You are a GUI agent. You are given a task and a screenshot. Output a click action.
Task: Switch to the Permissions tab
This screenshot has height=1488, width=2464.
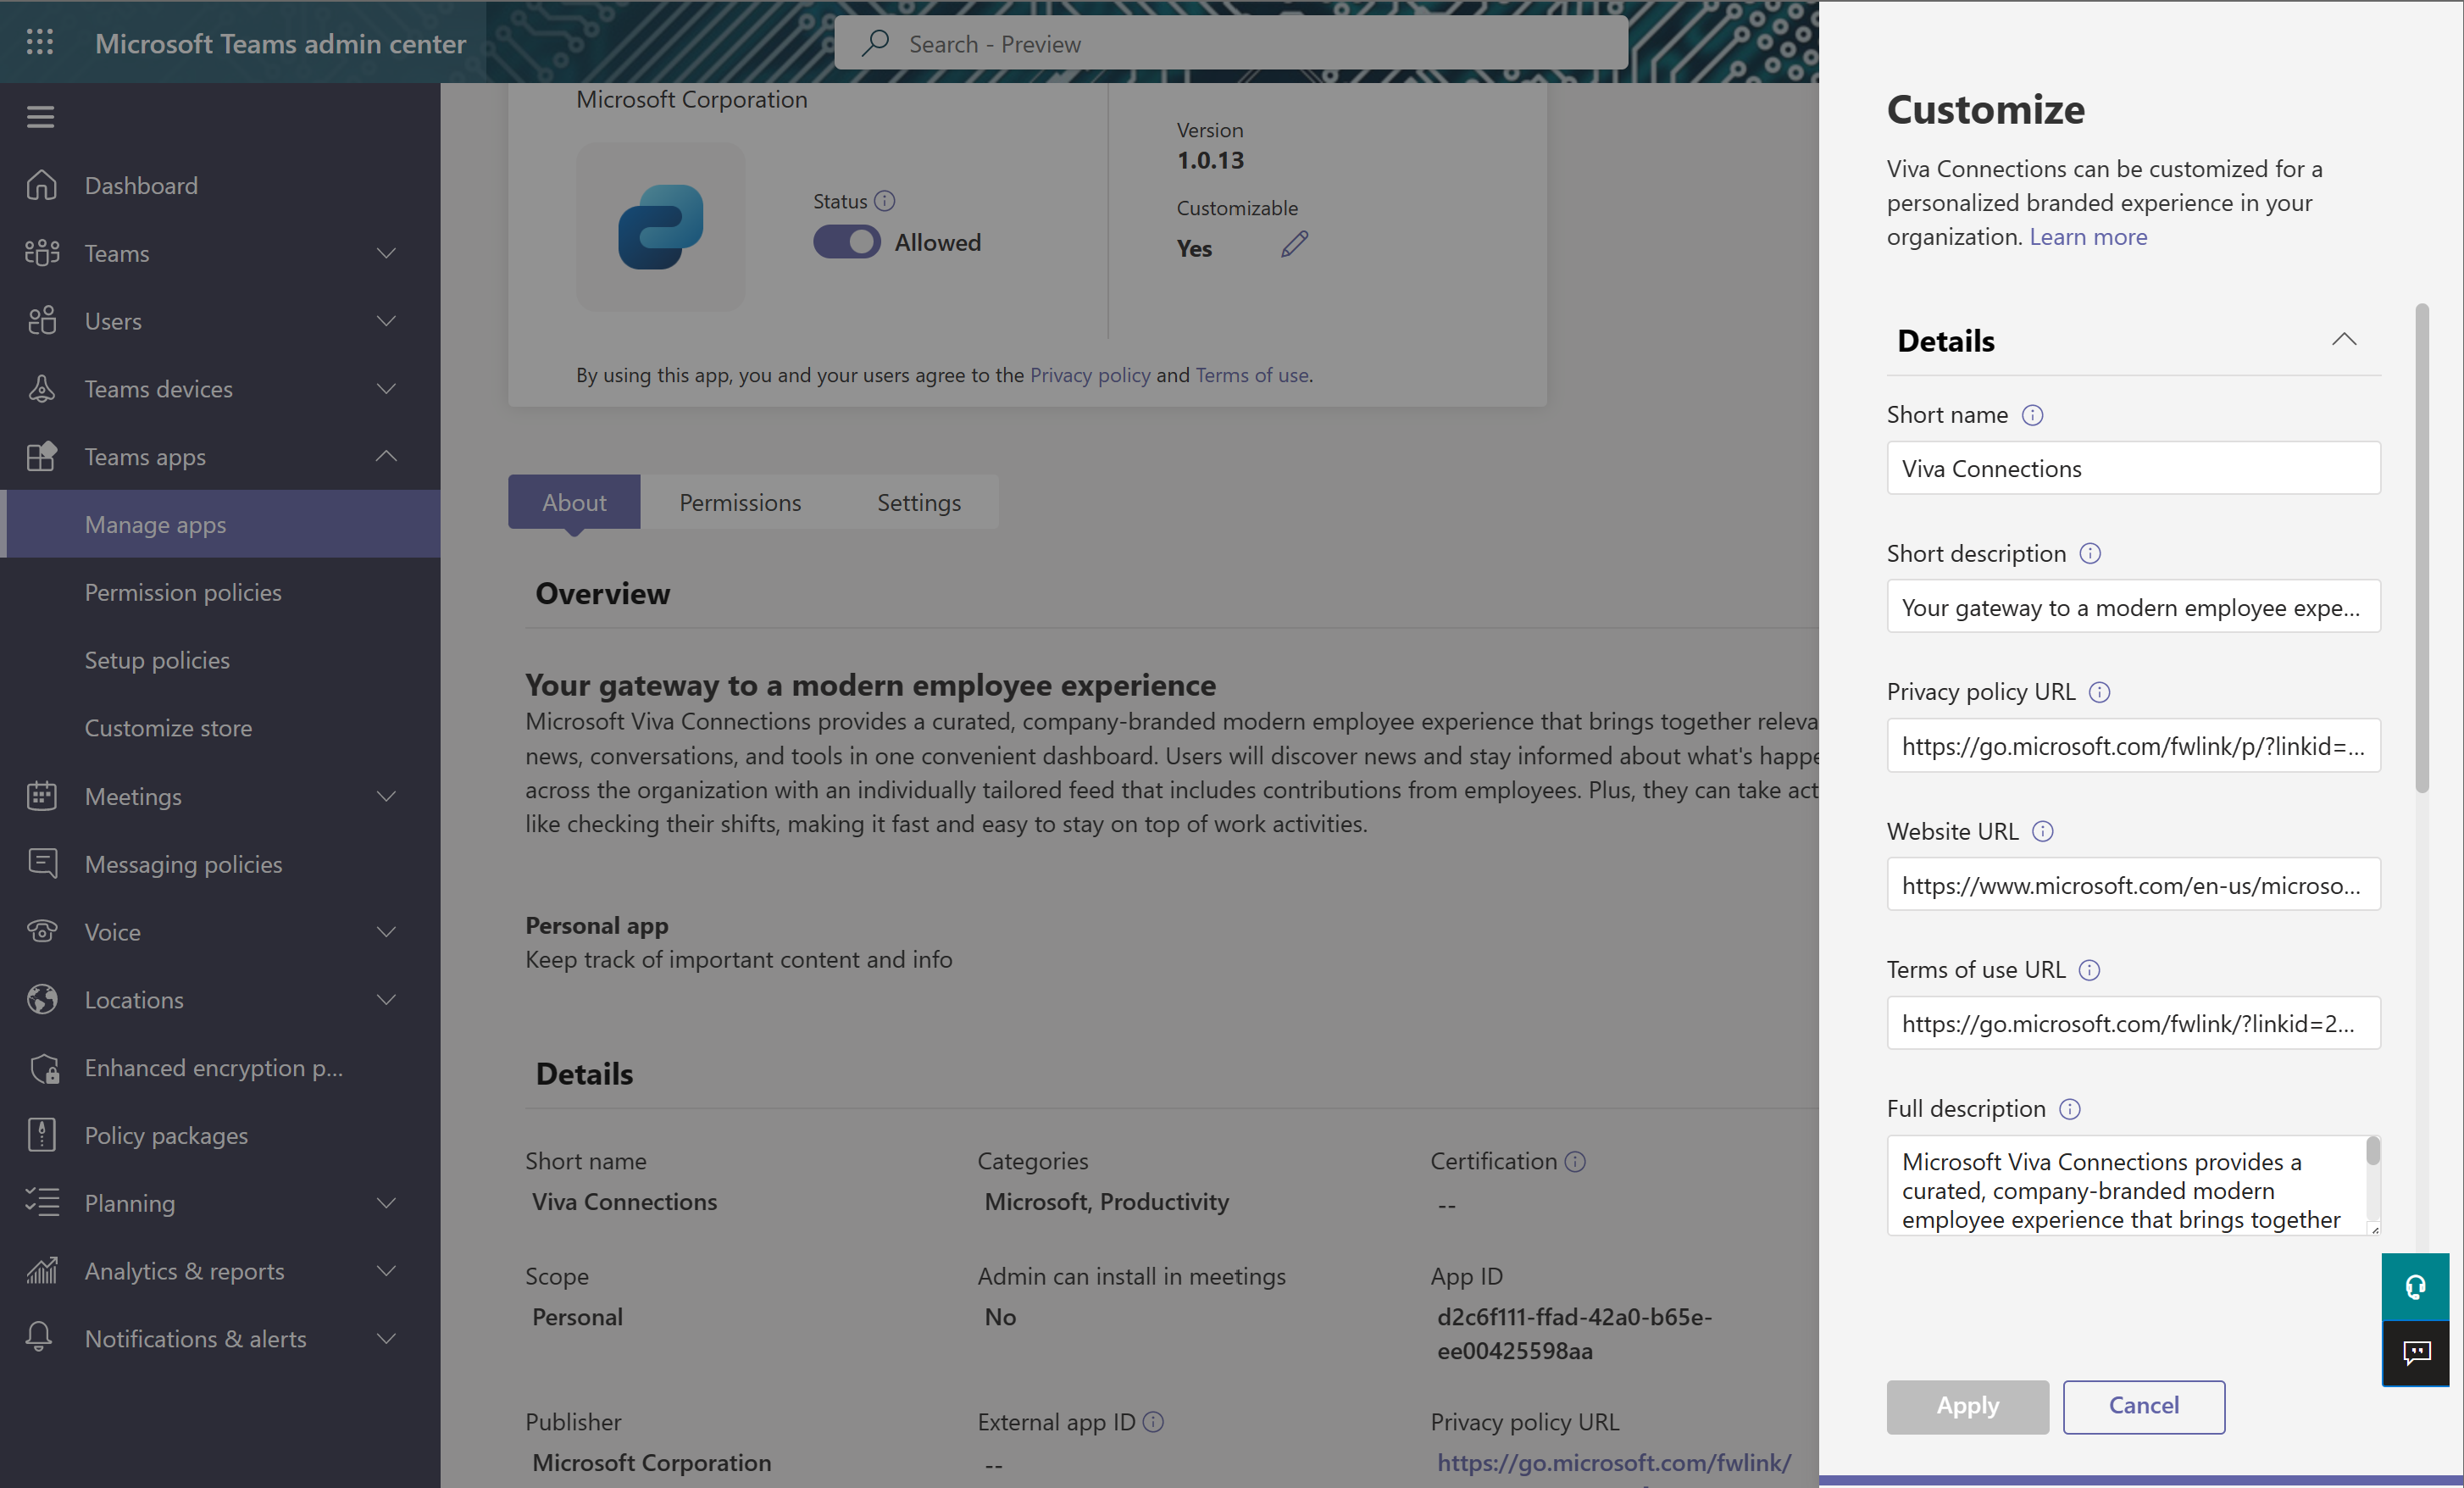[x=739, y=502]
